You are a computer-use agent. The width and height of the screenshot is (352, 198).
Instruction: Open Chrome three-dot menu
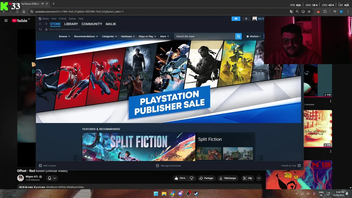pyautogui.click(x=348, y=12)
